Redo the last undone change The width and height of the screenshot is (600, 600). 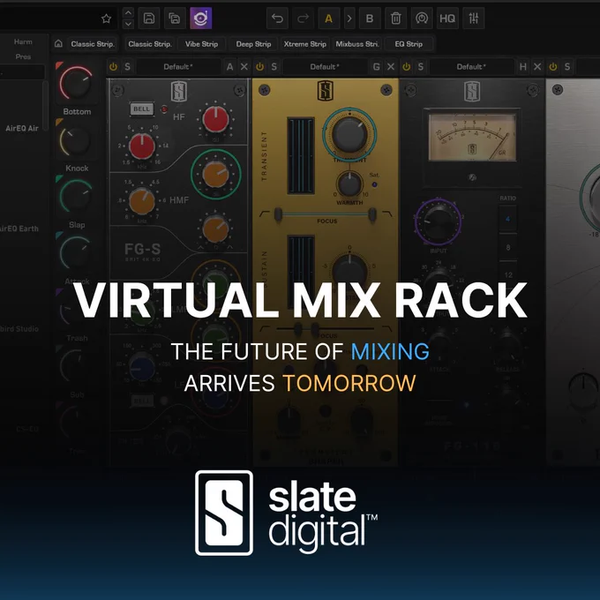(303, 19)
